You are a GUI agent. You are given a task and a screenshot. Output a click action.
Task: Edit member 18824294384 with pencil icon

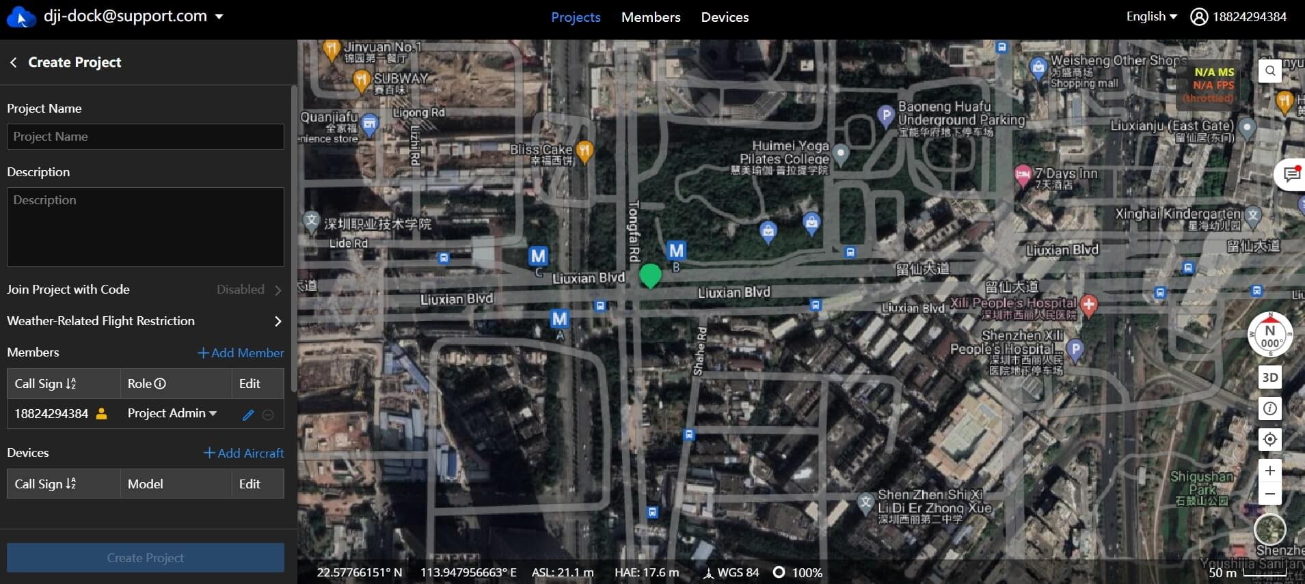coord(248,415)
